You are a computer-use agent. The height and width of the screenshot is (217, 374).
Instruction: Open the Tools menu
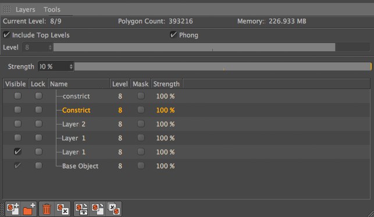click(52, 9)
